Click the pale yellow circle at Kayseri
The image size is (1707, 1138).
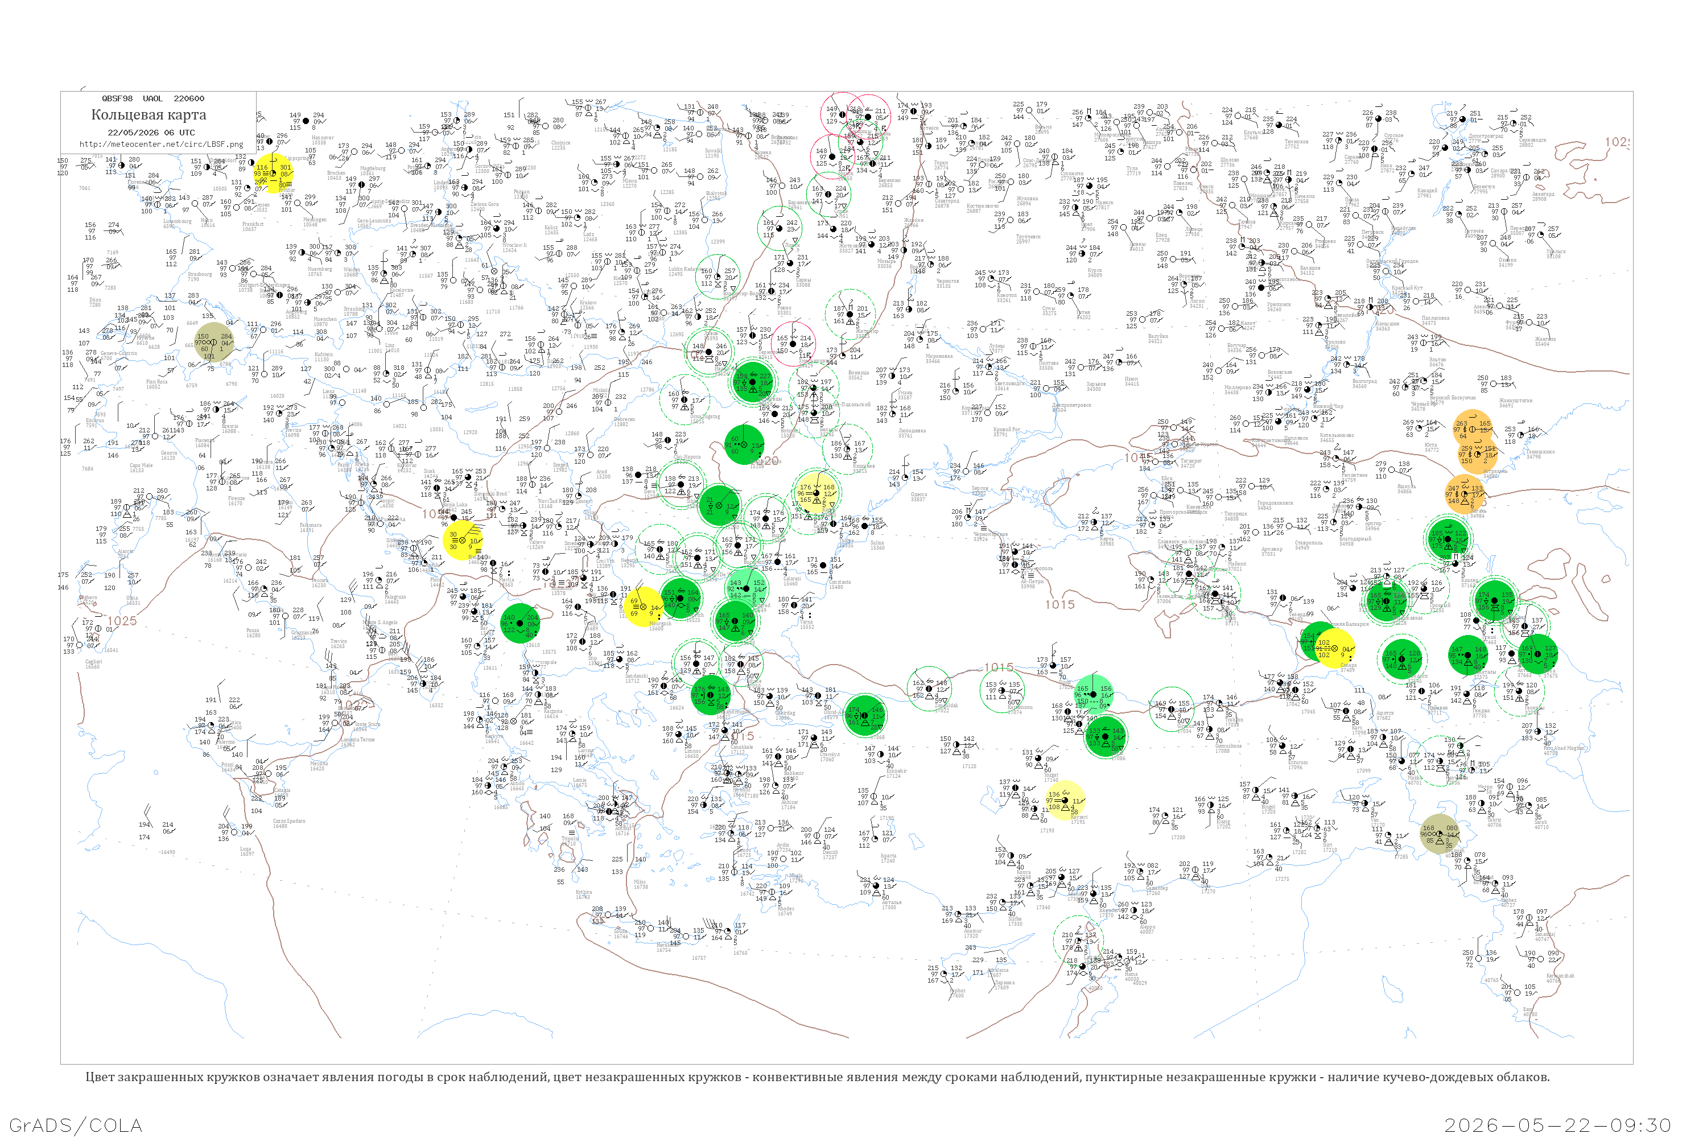[x=1064, y=800]
